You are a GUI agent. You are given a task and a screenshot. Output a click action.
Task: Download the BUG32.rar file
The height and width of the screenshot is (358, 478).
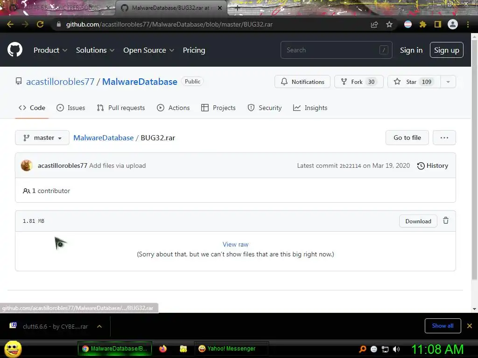(x=418, y=221)
